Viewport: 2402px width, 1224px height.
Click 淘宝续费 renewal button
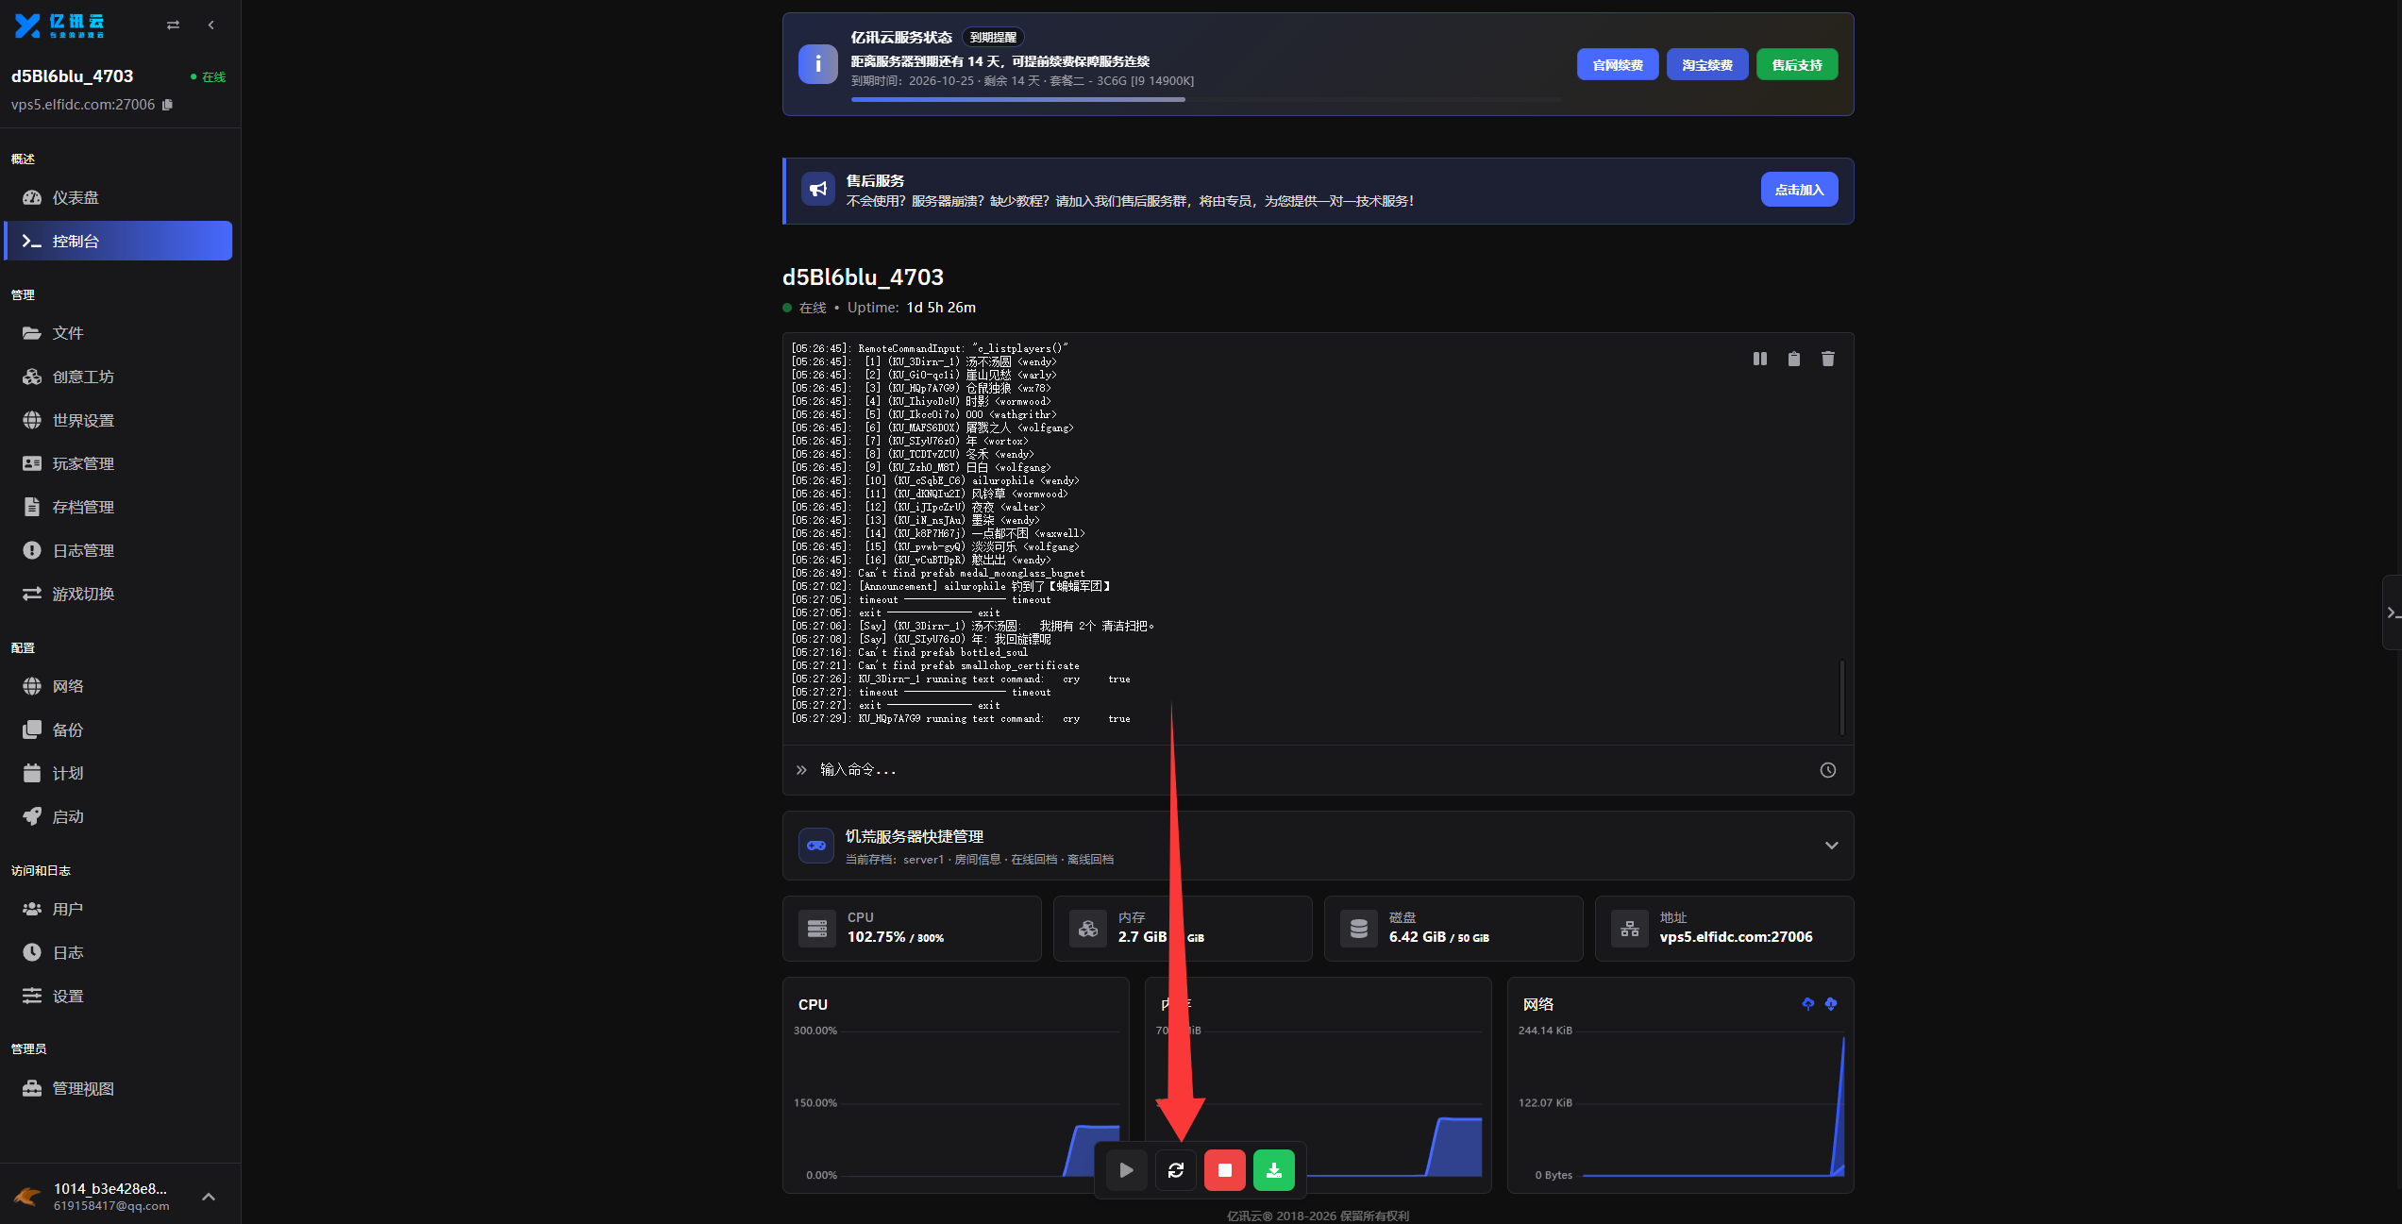pyautogui.click(x=1706, y=65)
